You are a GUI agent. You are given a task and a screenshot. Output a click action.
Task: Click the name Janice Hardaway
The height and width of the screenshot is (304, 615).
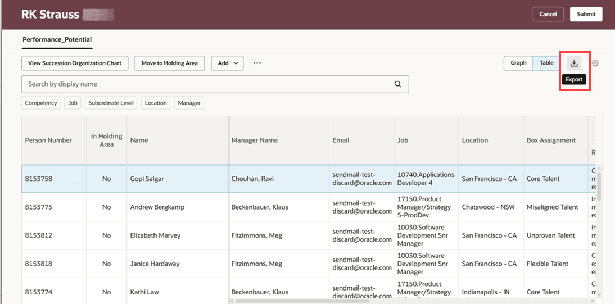[155, 264]
